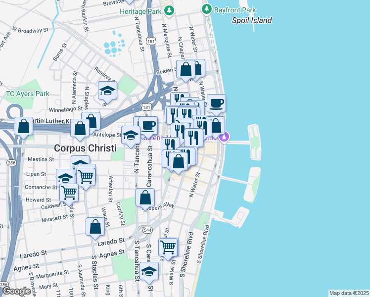Select the shopping cart marker near Lipan St
370x297 pixels.
[86, 177]
